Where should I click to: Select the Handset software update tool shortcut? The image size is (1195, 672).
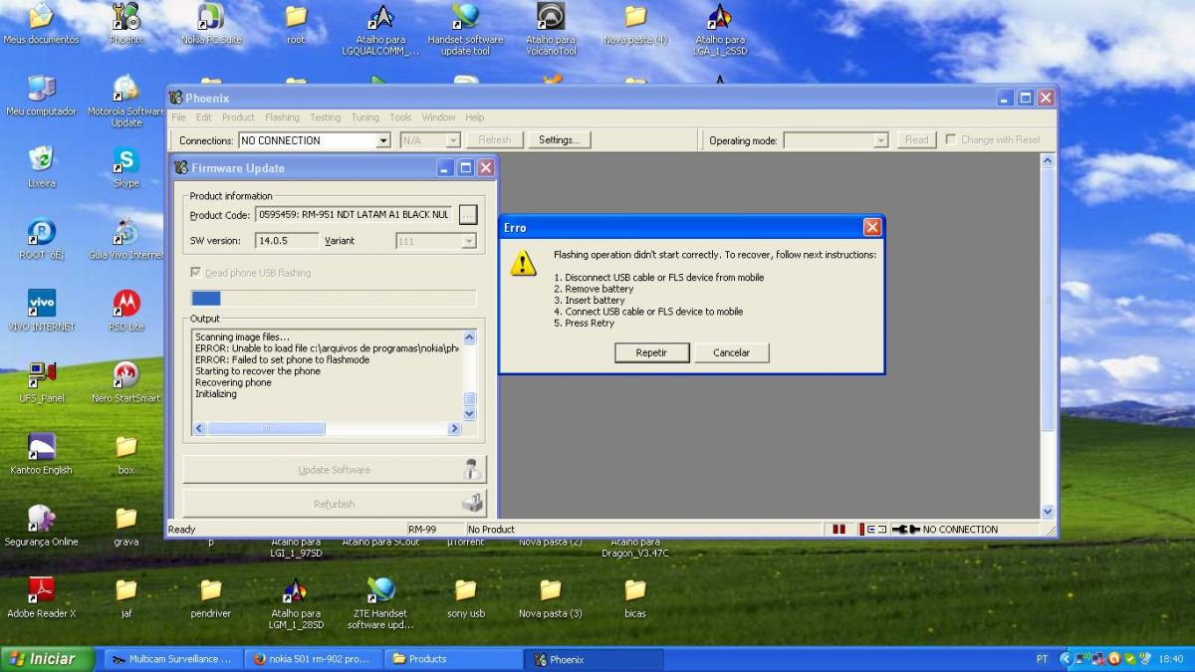coord(465,28)
